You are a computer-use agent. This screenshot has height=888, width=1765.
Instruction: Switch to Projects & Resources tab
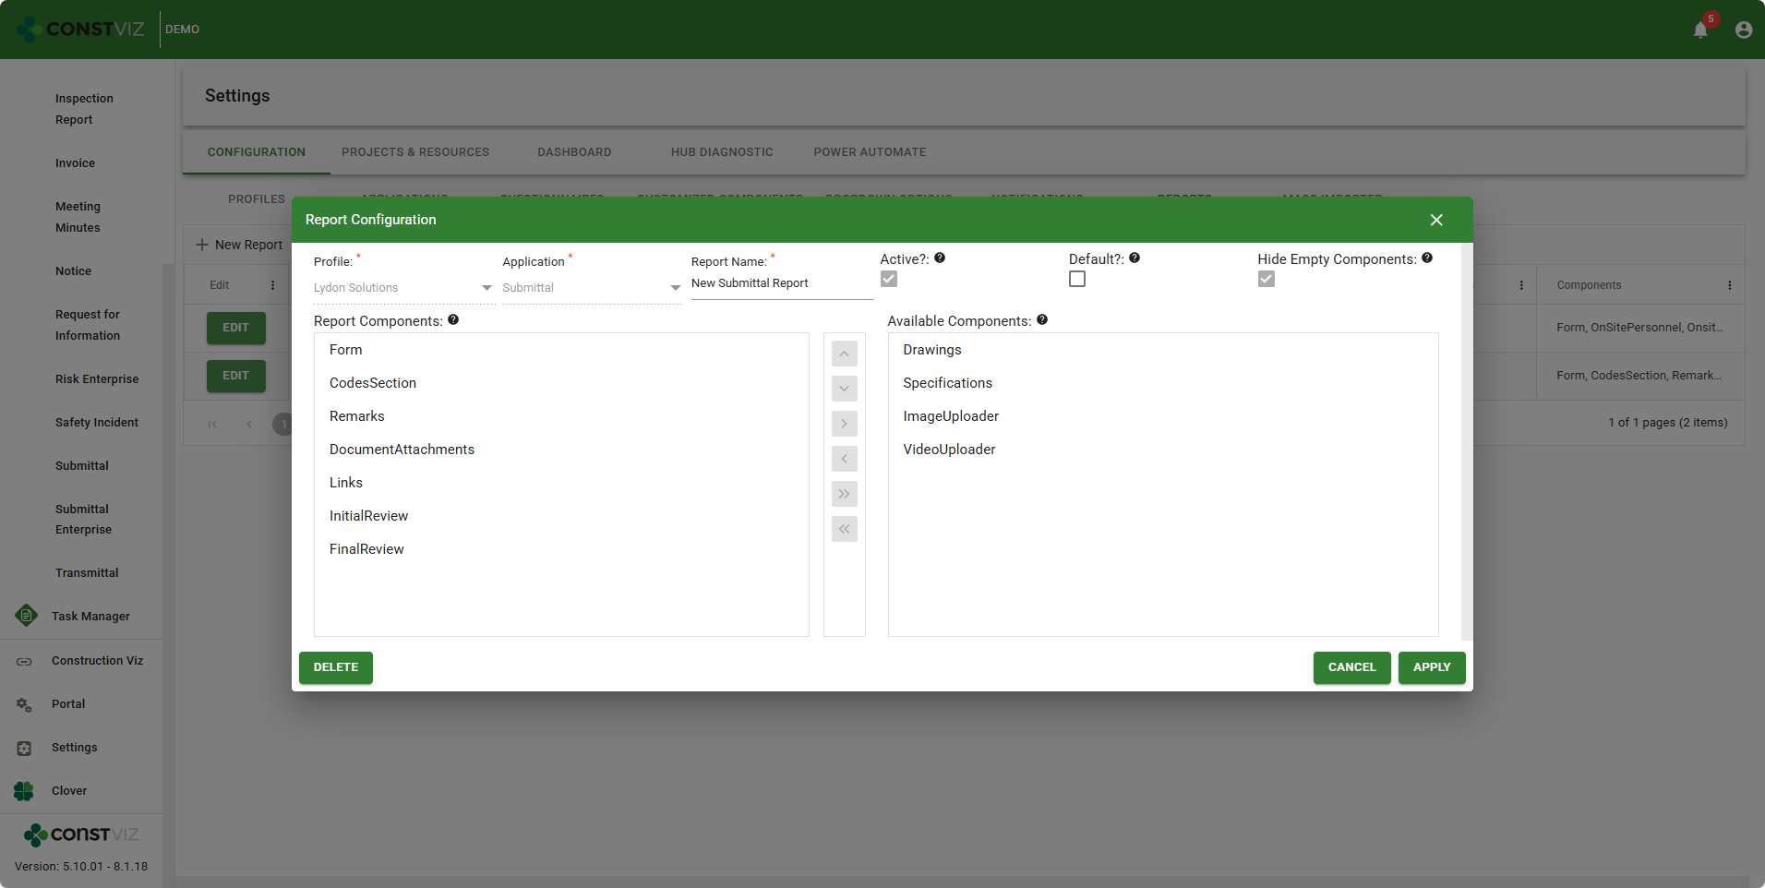tap(415, 152)
